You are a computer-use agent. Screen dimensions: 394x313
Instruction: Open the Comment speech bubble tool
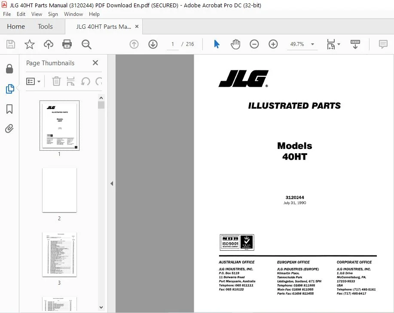[383, 44]
